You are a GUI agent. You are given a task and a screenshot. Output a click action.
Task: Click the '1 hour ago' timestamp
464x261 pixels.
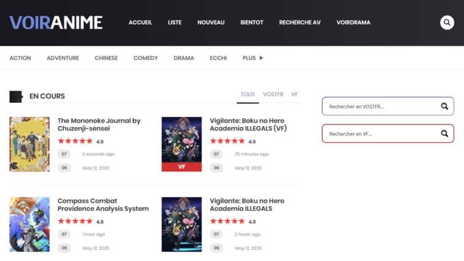pos(94,234)
